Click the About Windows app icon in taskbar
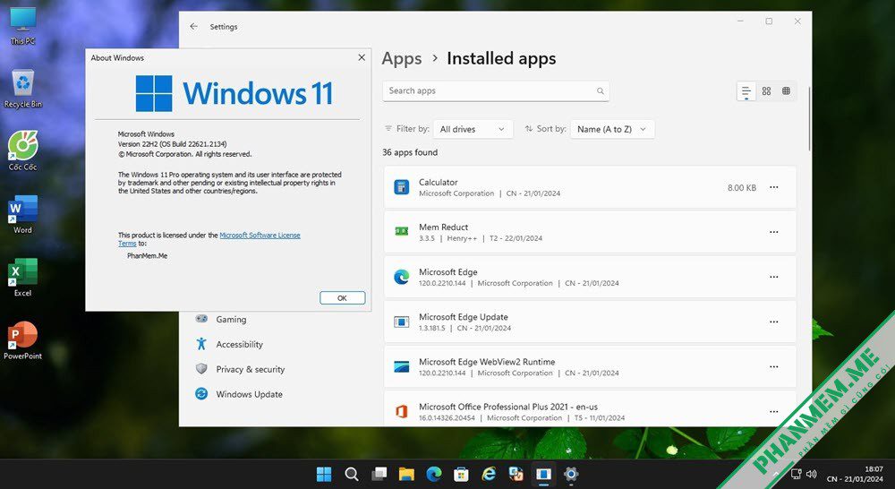The image size is (895, 489). click(x=543, y=474)
